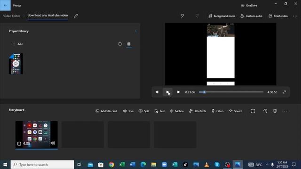The width and height of the screenshot is (301, 169).
Task: Add media to the Project library
Action: (x=17, y=44)
